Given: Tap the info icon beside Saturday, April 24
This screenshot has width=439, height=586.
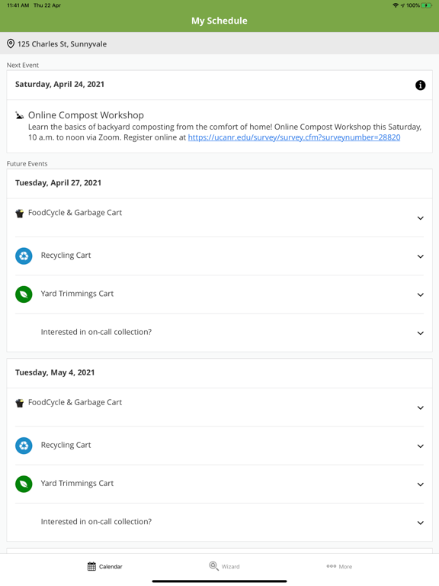Looking at the screenshot, I should tap(421, 85).
